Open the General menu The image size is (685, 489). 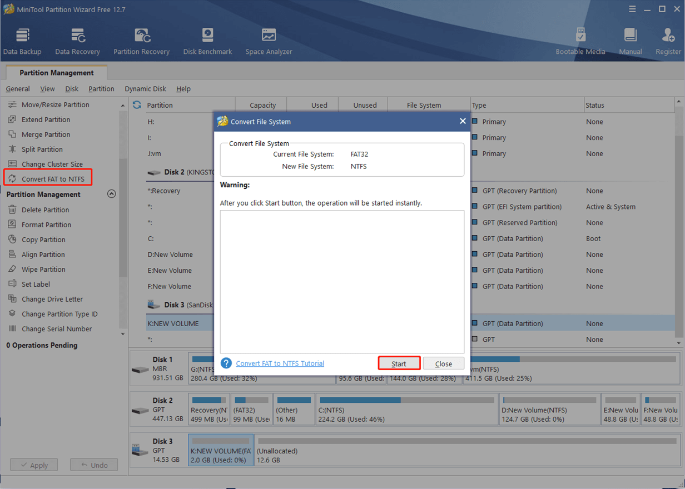pos(18,89)
